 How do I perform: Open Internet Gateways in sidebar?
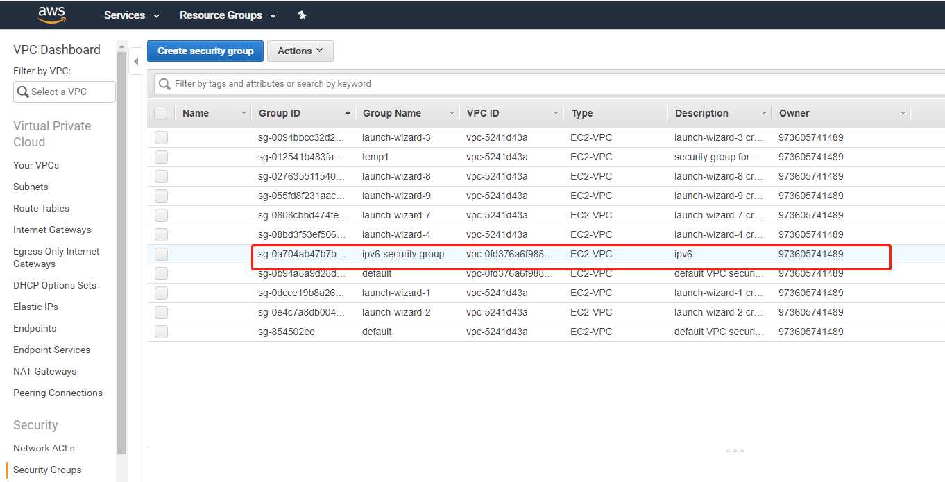tap(52, 230)
